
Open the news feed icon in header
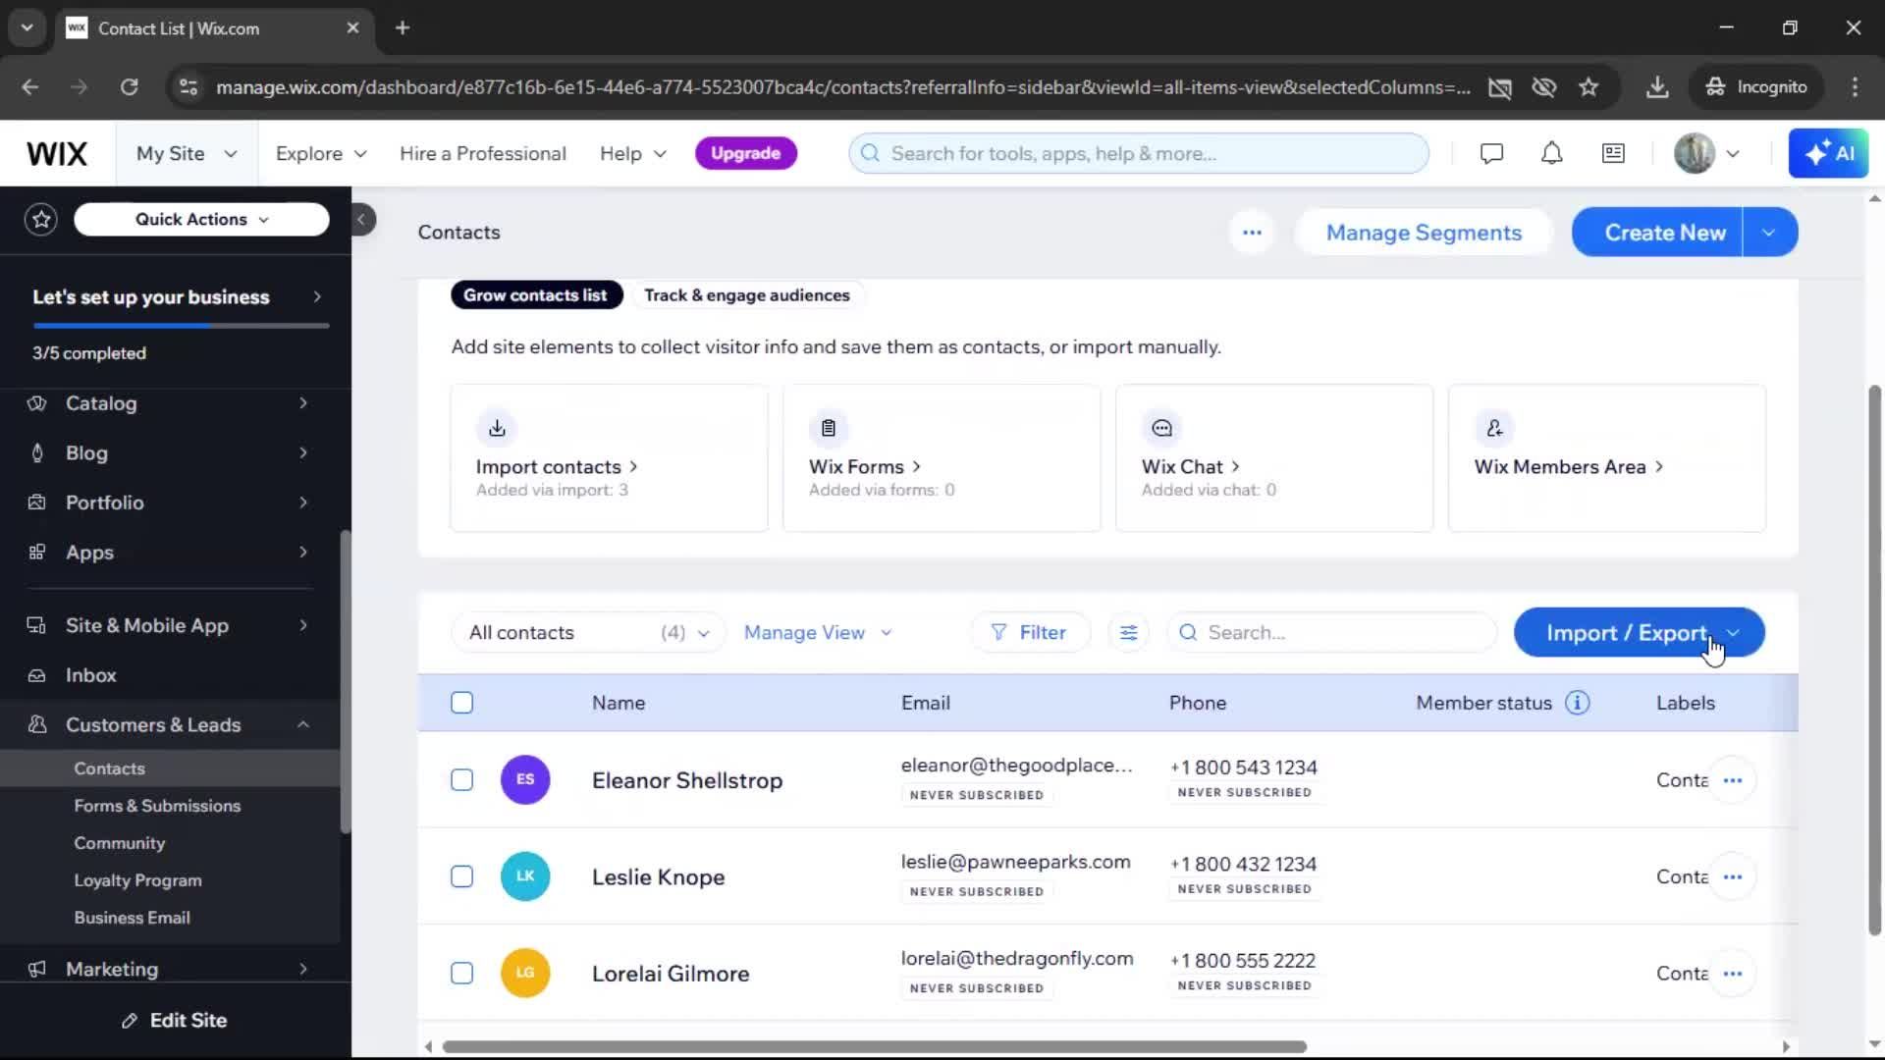(1613, 154)
